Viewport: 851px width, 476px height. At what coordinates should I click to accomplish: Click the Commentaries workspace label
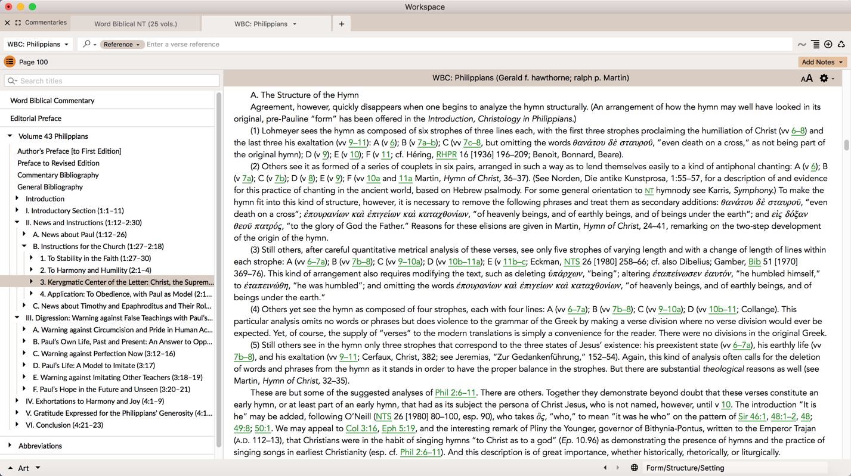pos(46,23)
